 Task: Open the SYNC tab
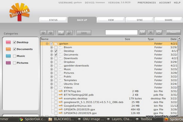pos(140,20)
